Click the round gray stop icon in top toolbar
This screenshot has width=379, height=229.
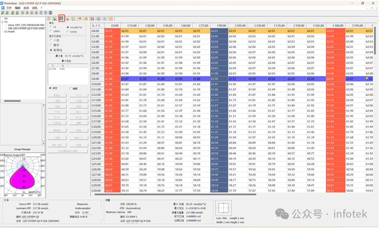pyautogui.click(x=50, y=13)
